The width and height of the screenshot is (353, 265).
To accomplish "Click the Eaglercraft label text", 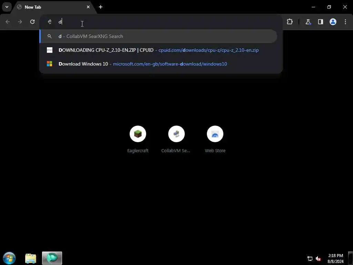I will point(138,151).
